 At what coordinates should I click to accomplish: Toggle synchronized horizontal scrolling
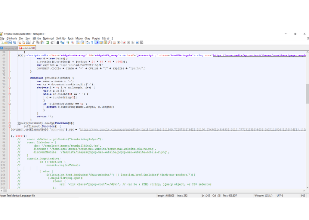pos(83,42)
